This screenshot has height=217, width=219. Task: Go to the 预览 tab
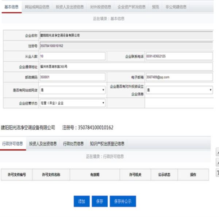[155, 7]
